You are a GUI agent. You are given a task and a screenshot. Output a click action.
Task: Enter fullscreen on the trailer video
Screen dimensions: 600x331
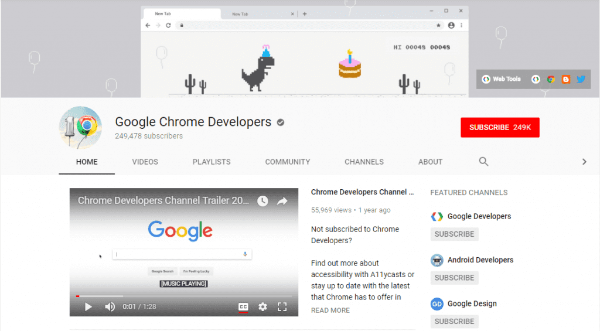click(x=282, y=306)
